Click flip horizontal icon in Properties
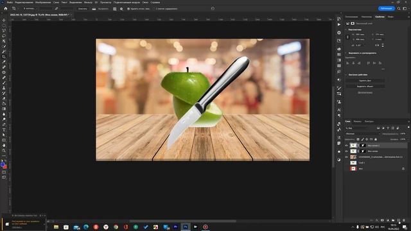Screen dimensions: 411x231 coord(377,46)
